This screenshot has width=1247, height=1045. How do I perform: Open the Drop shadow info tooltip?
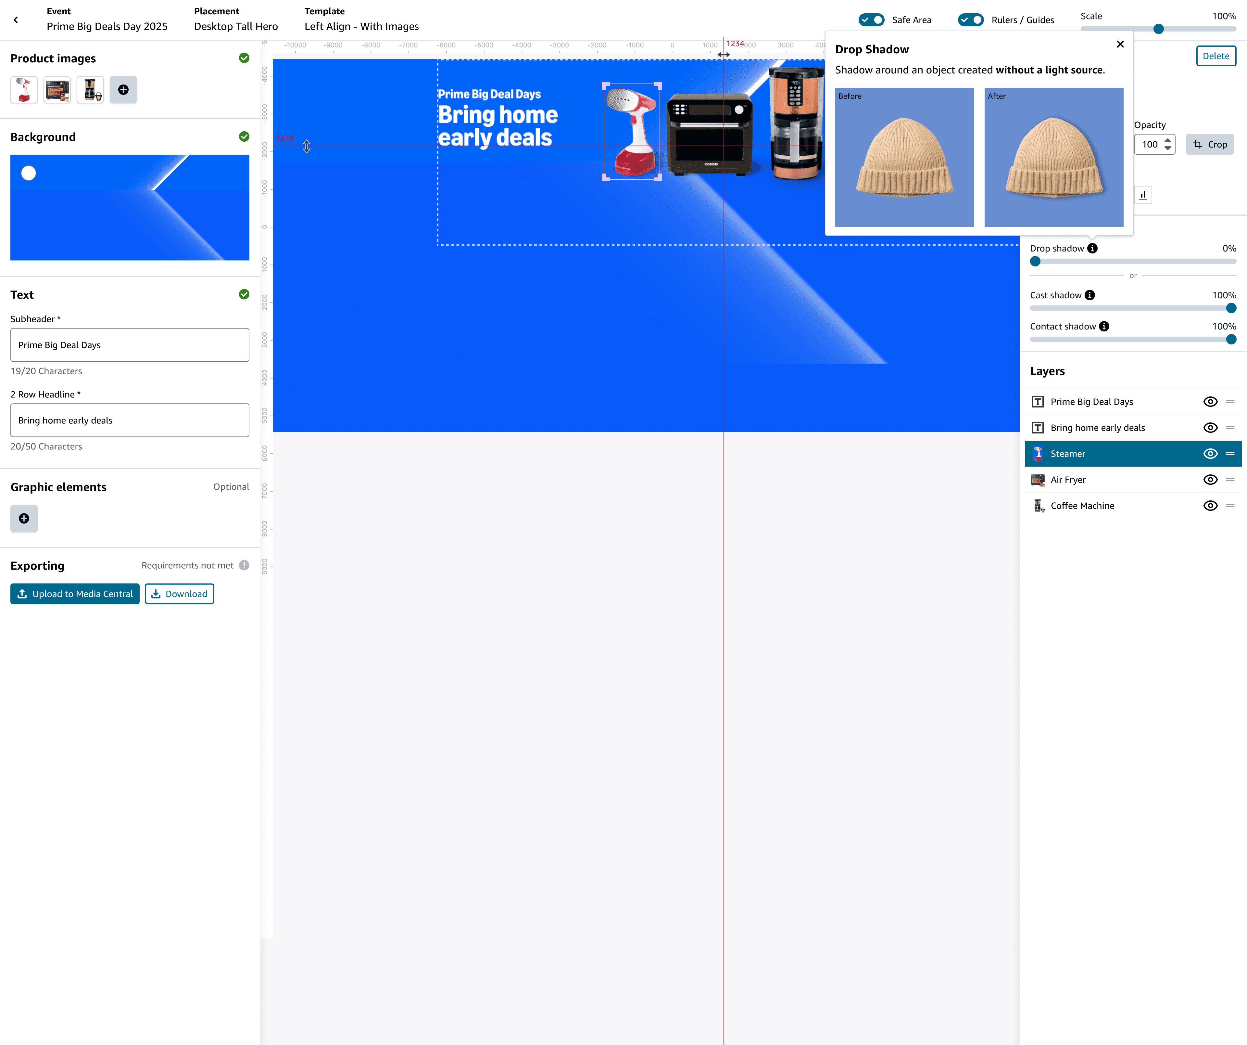point(1093,248)
